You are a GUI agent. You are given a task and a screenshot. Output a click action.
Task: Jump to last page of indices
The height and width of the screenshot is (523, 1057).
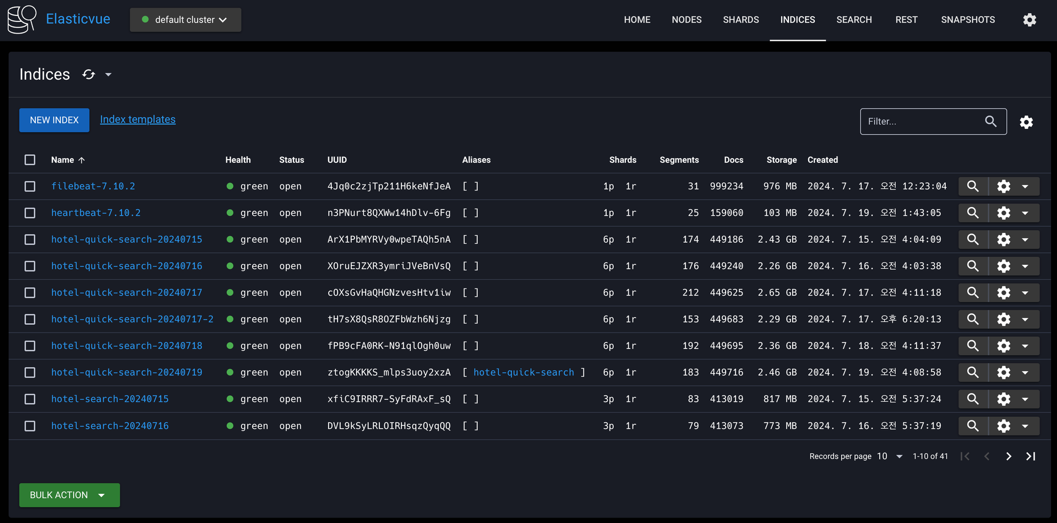(1031, 456)
